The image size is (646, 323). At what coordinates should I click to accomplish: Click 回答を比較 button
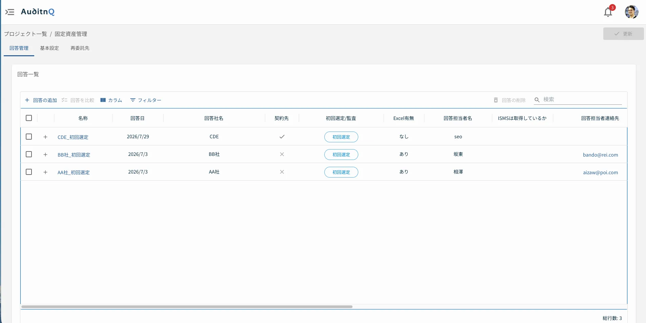tap(78, 100)
